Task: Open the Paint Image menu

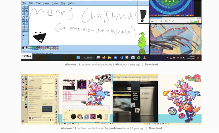Action: pyautogui.click(x=46, y=3)
